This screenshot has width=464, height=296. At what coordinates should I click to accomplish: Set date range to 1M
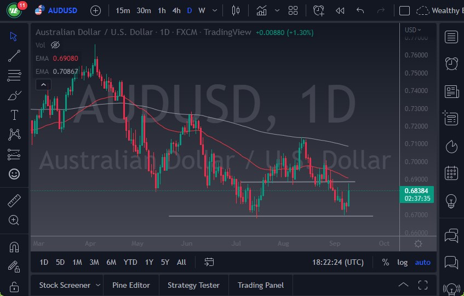(77, 262)
